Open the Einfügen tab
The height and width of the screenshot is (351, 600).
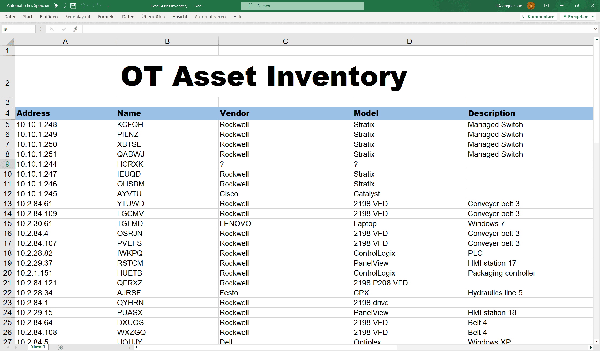click(49, 17)
